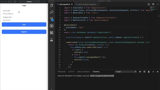160x90 pixels.
Task: Open editor More Actions ellipsis menu
Action: 157,4
